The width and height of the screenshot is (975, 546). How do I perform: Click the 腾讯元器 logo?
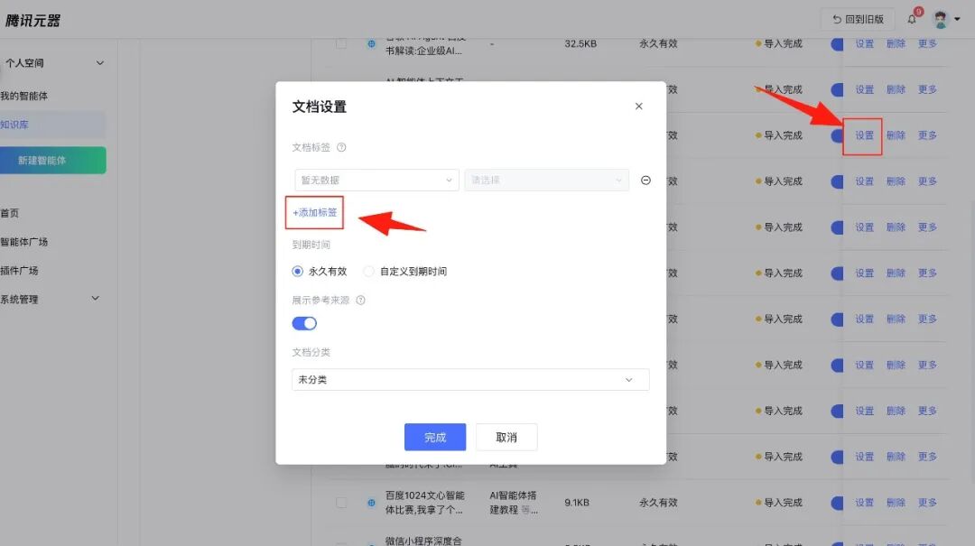[33, 21]
